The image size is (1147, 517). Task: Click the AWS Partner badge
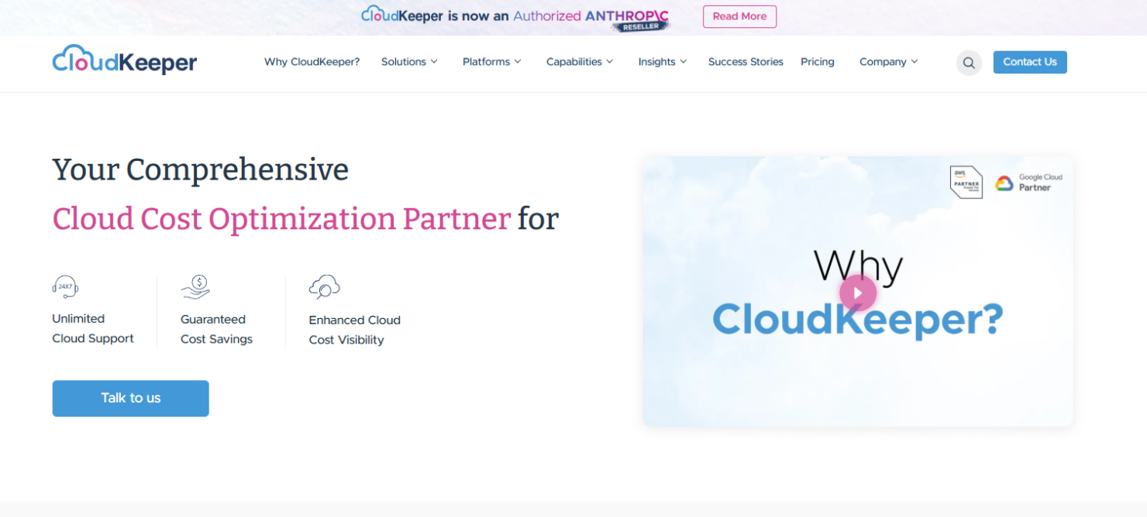point(966,182)
